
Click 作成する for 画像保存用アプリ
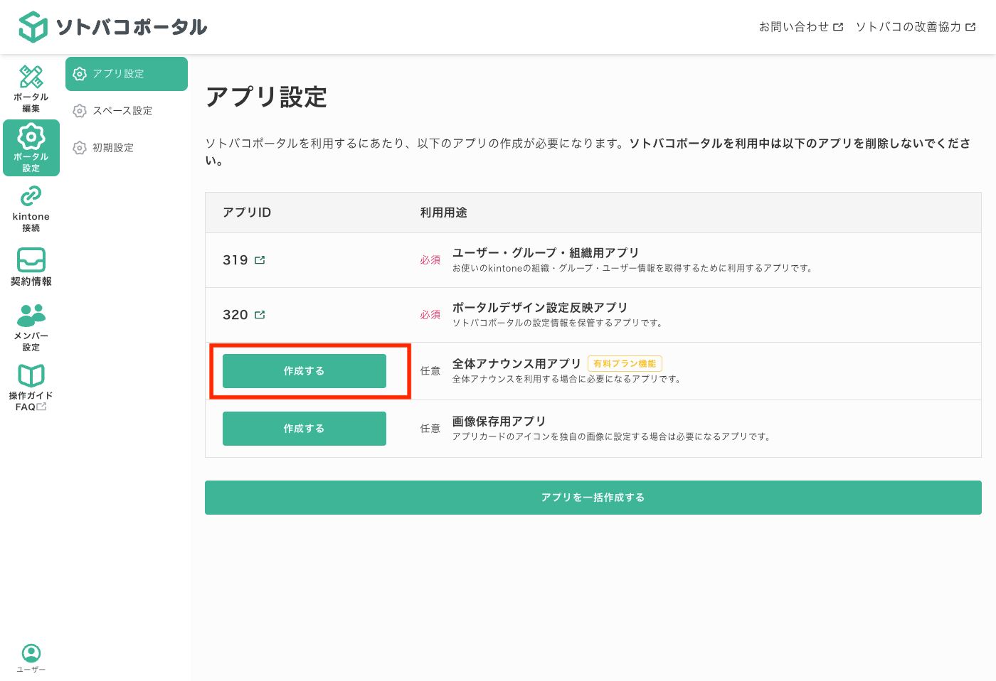point(304,428)
